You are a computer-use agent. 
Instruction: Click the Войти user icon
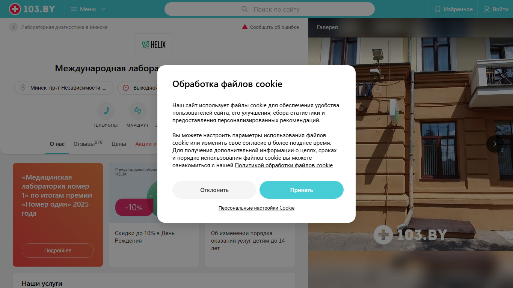pyautogui.click(x=487, y=9)
